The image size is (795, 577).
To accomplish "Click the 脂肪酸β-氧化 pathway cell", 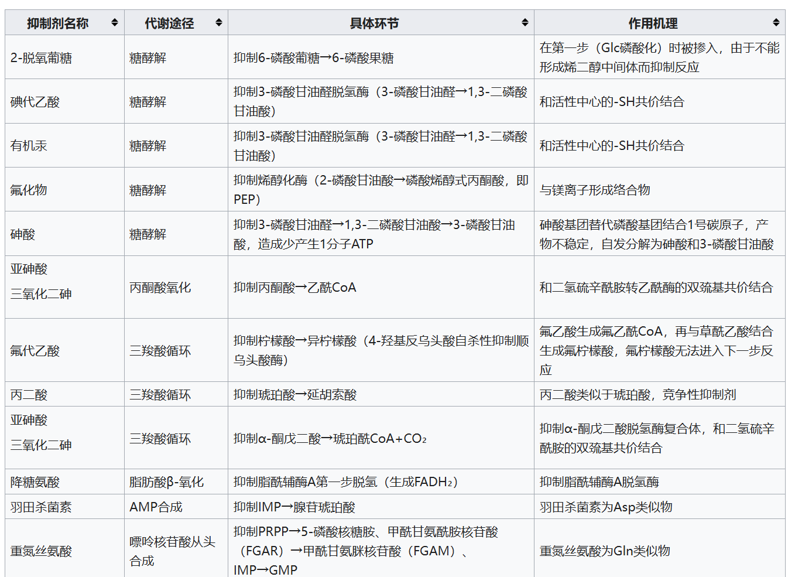I will point(166,482).
